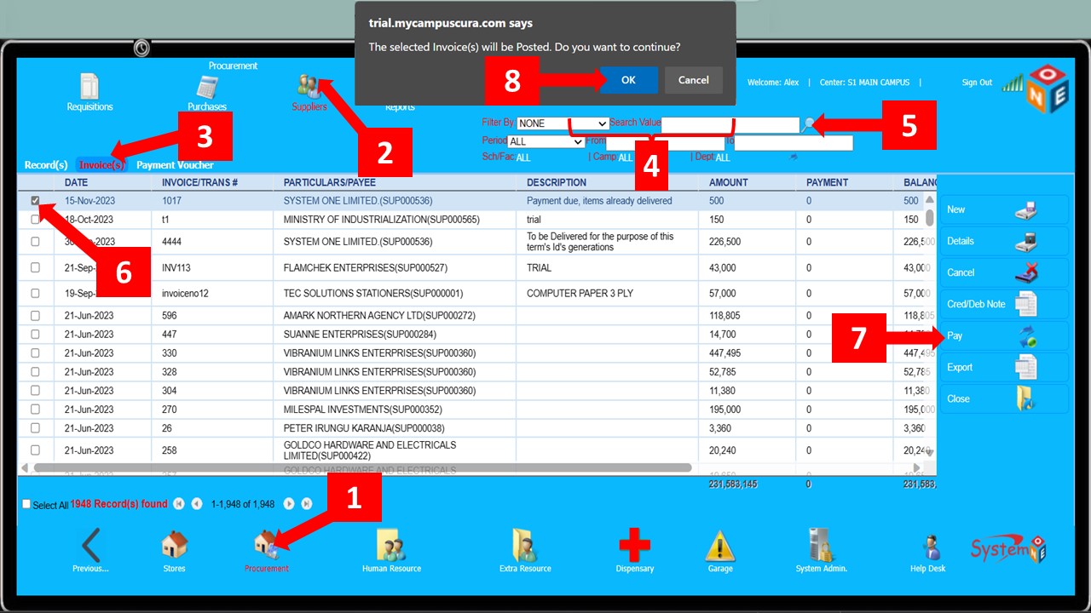Open the Human Resource module icon
This screenshot has width=1091, height=613.
click(391, 546)
